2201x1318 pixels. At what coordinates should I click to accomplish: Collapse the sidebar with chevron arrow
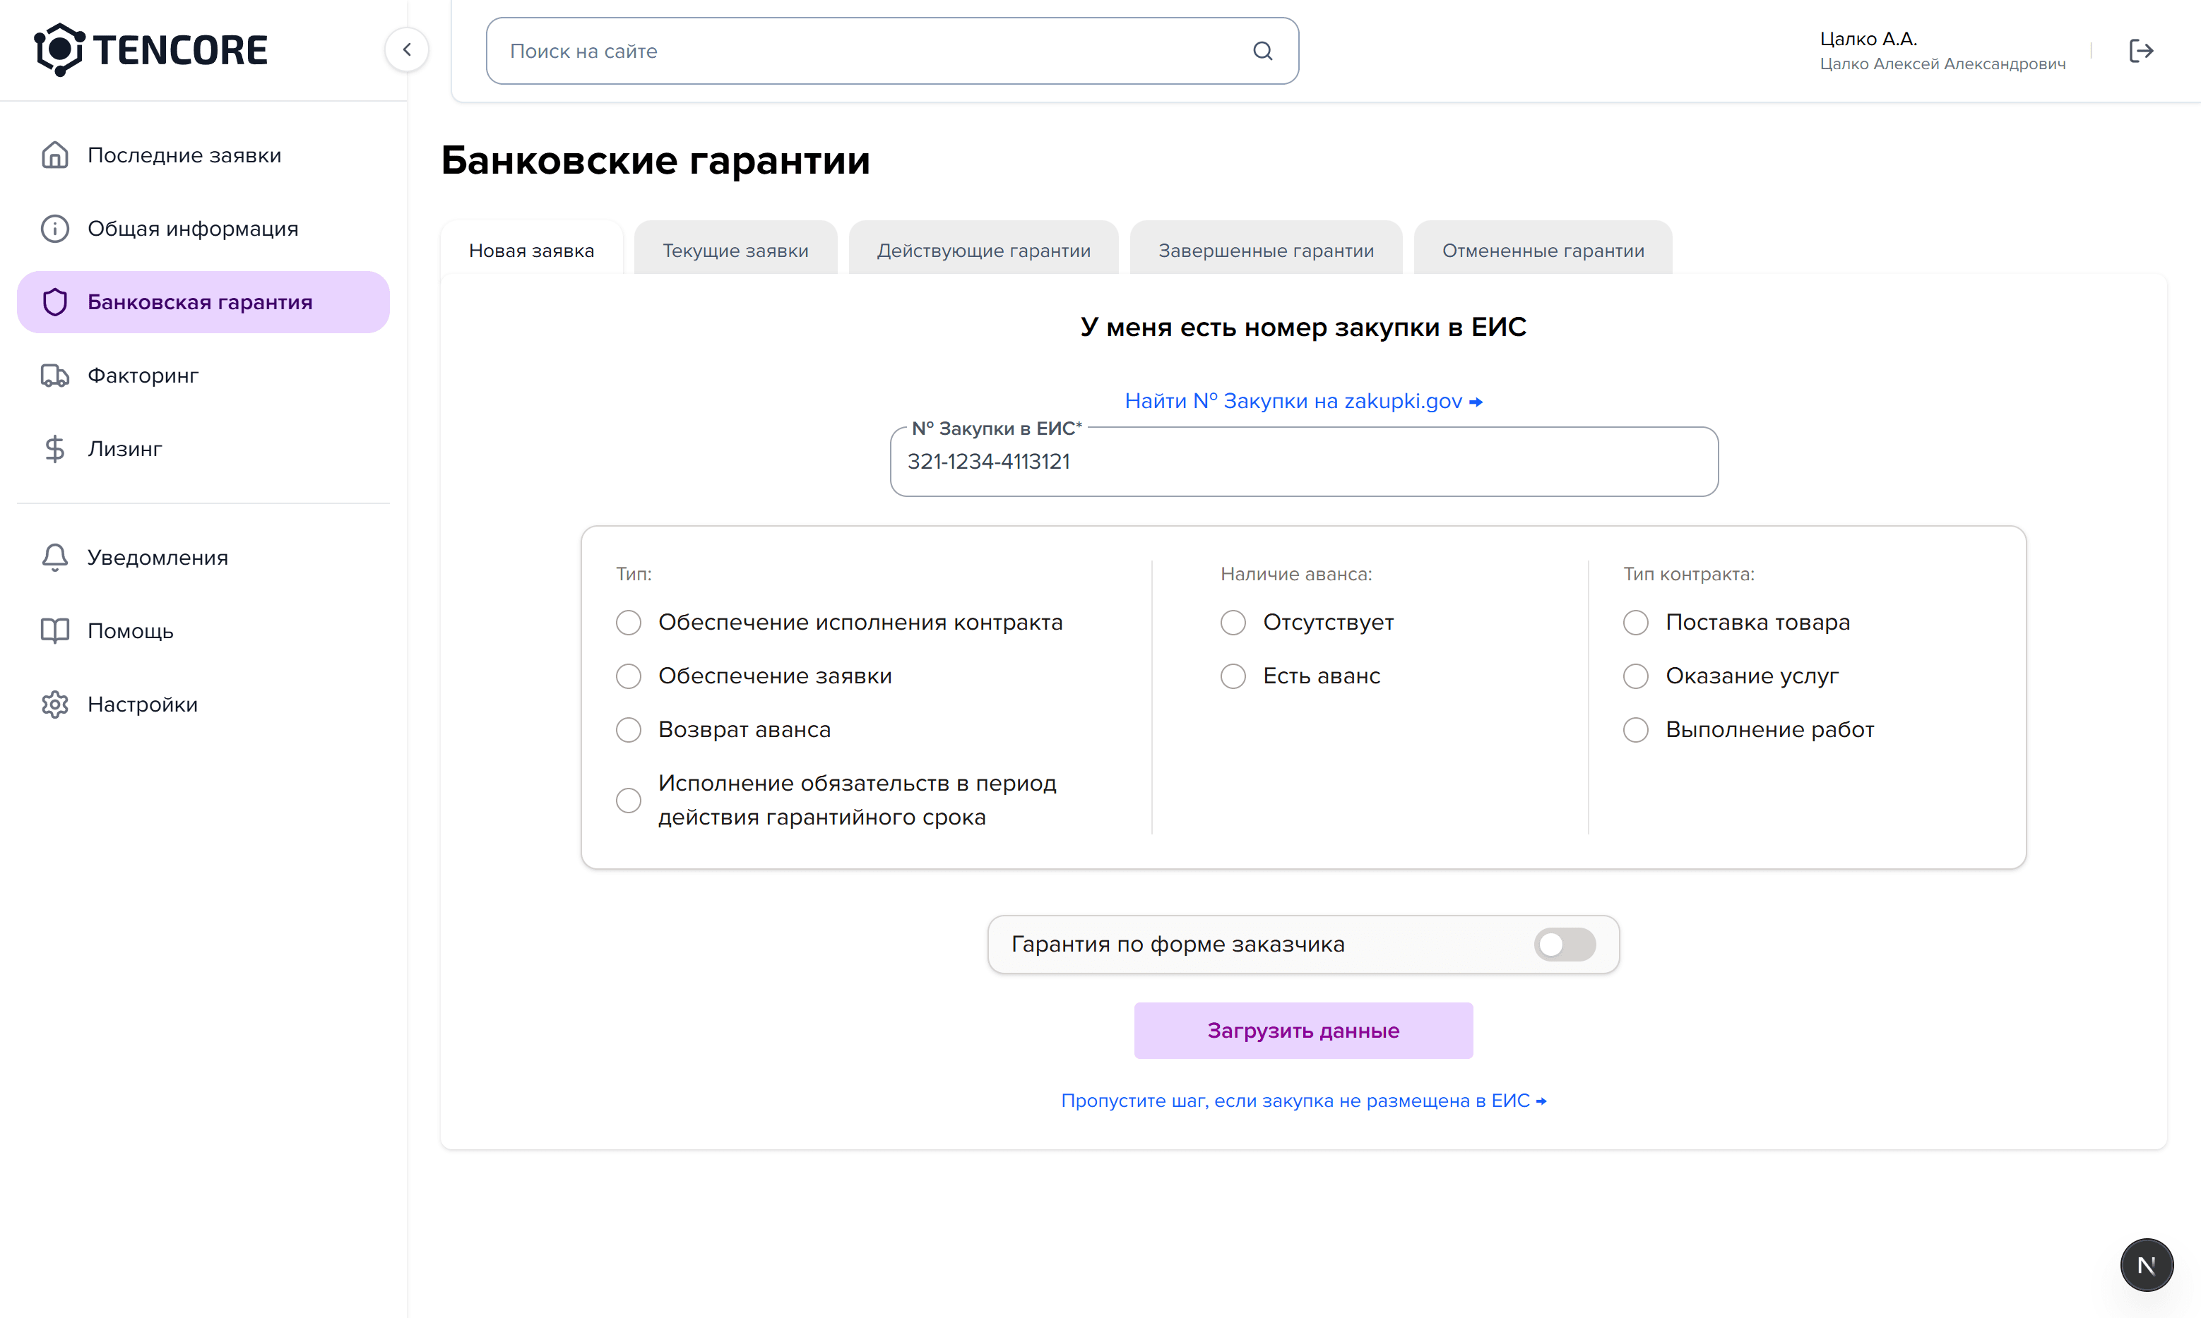click(x=407, y=49)
